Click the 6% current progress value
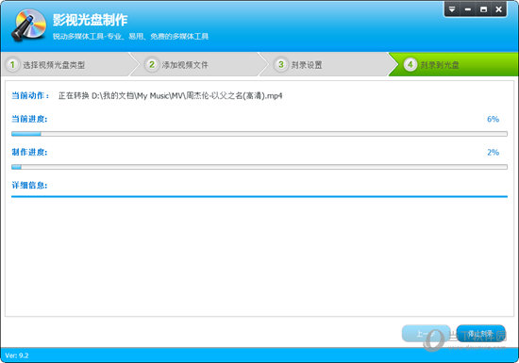This screenshot has width=519, height=363. pyautogui.click(x=493, y=119)
